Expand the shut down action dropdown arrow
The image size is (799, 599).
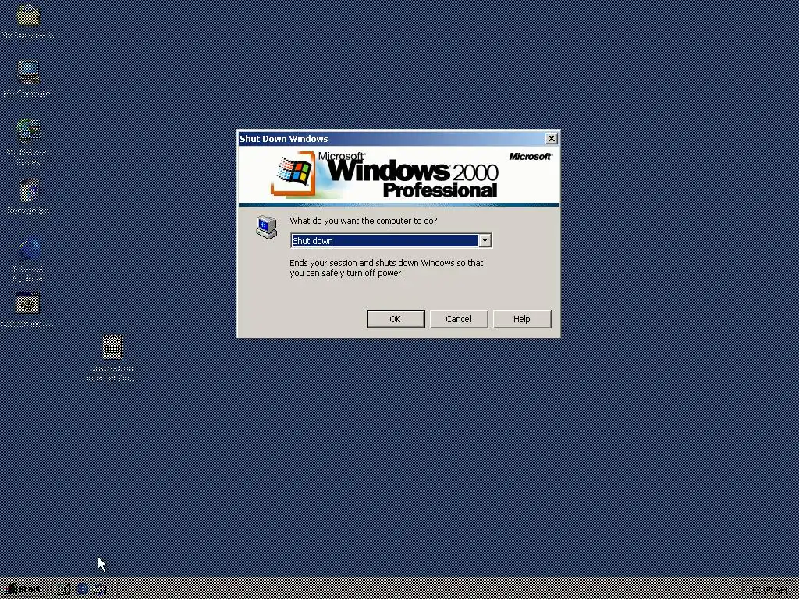point(485,240)
